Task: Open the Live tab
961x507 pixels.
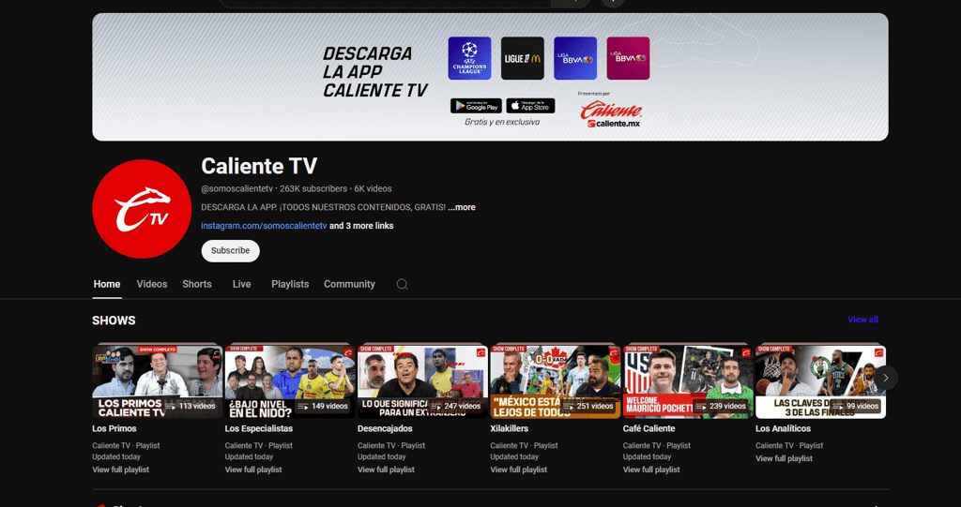Action: (241, 284)
